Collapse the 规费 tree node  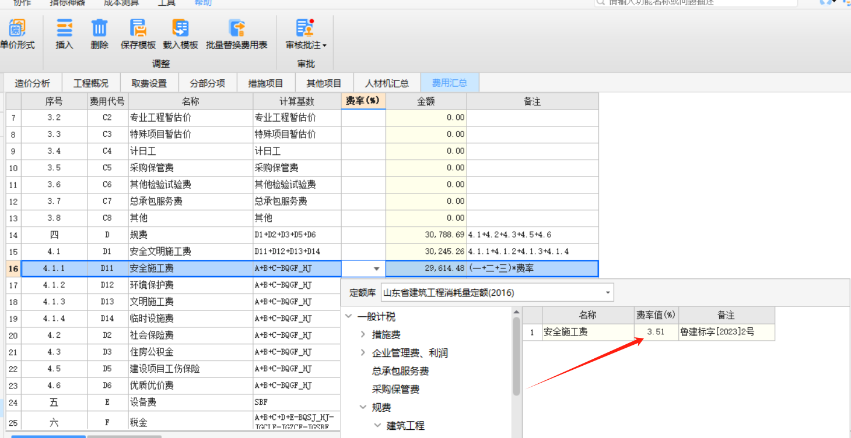363,407
